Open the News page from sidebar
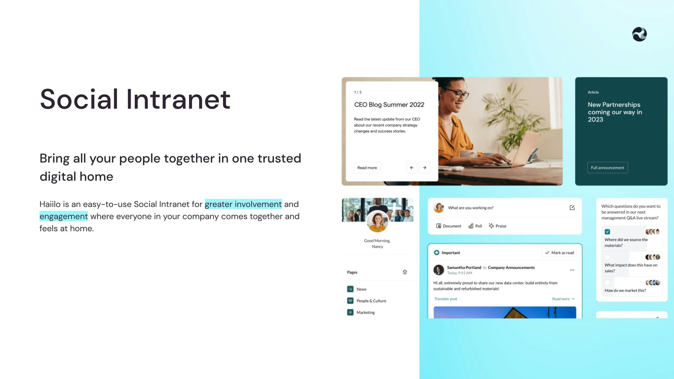 click(361, 289)
